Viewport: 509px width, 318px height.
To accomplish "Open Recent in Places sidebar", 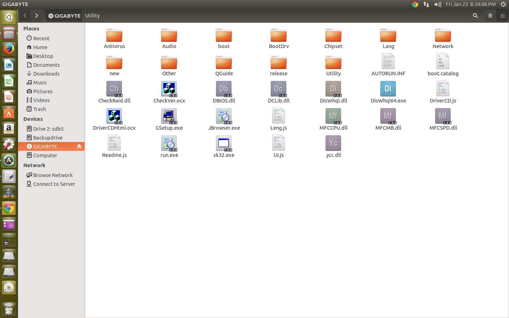I will 51,38.
